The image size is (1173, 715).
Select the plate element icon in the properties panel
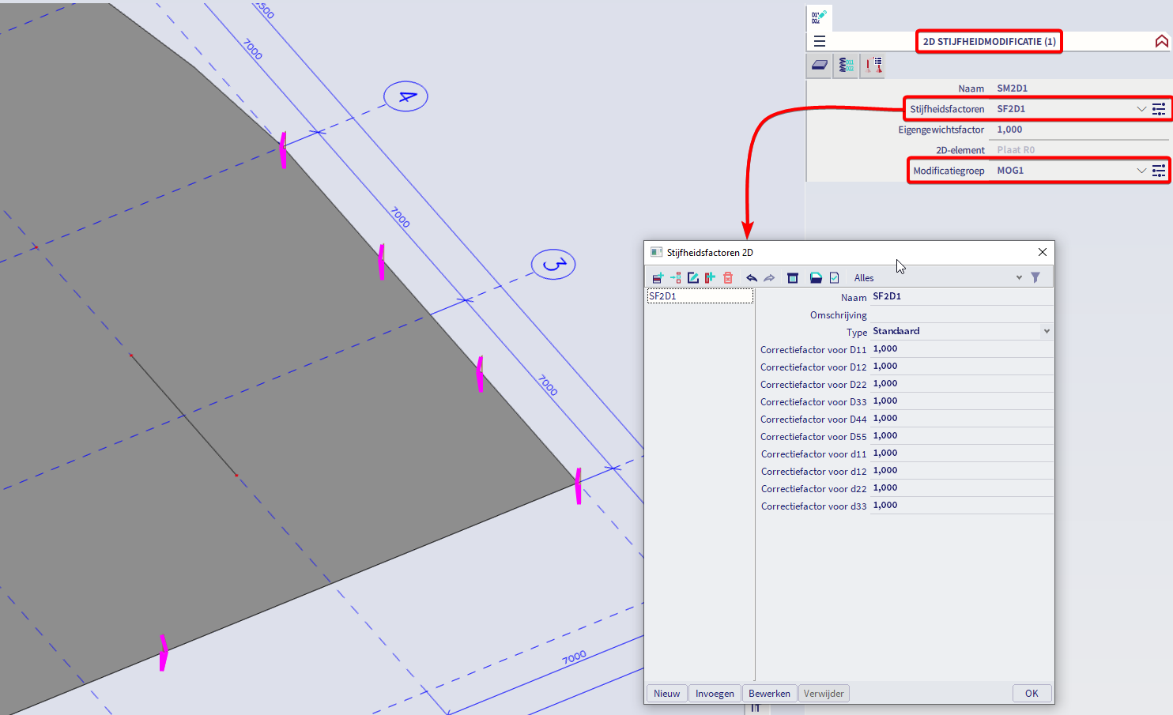(x=818, y=66)
